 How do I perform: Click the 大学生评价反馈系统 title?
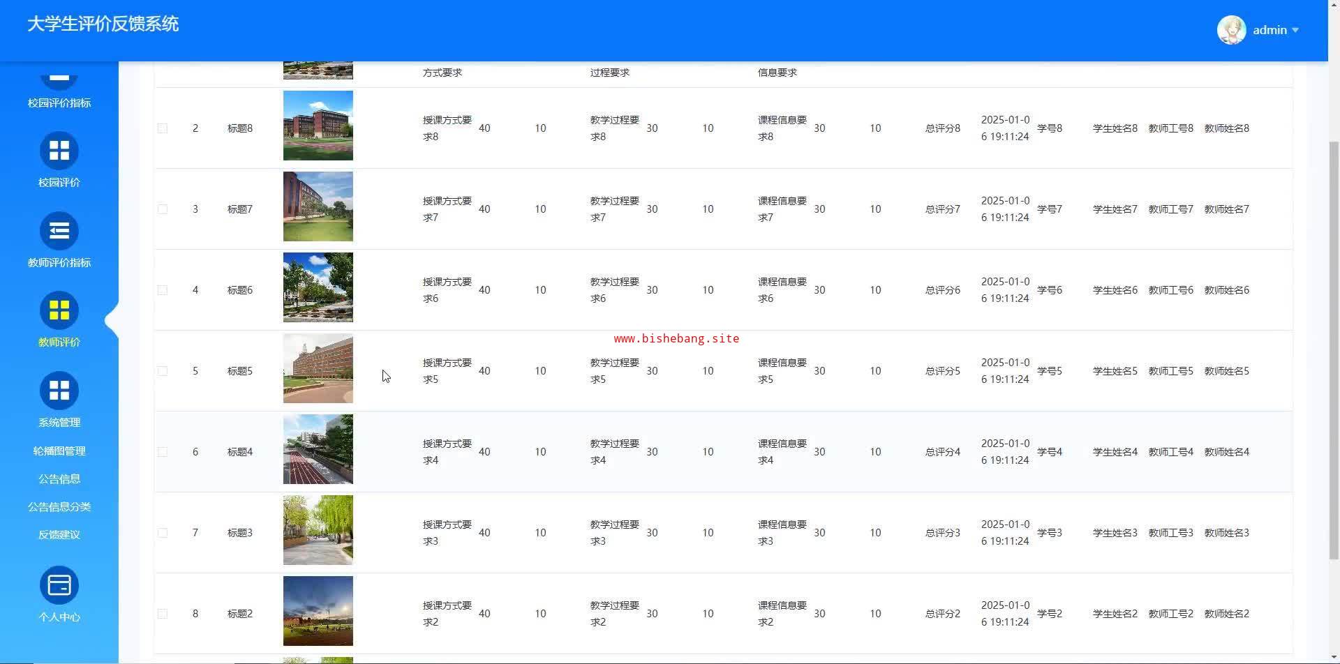tap(103, 24)
